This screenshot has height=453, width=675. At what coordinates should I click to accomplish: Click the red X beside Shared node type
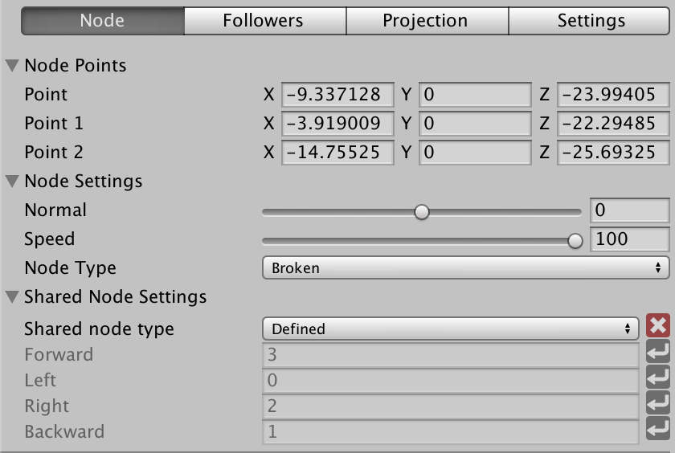click(658, 325)
